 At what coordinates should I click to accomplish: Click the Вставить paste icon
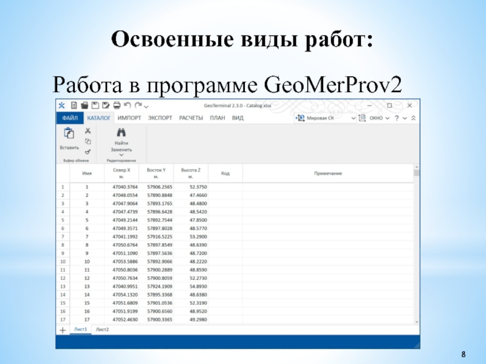click(x=69, y=133)
